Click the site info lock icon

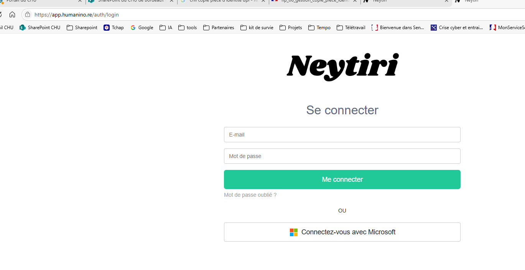coord(28,15)
